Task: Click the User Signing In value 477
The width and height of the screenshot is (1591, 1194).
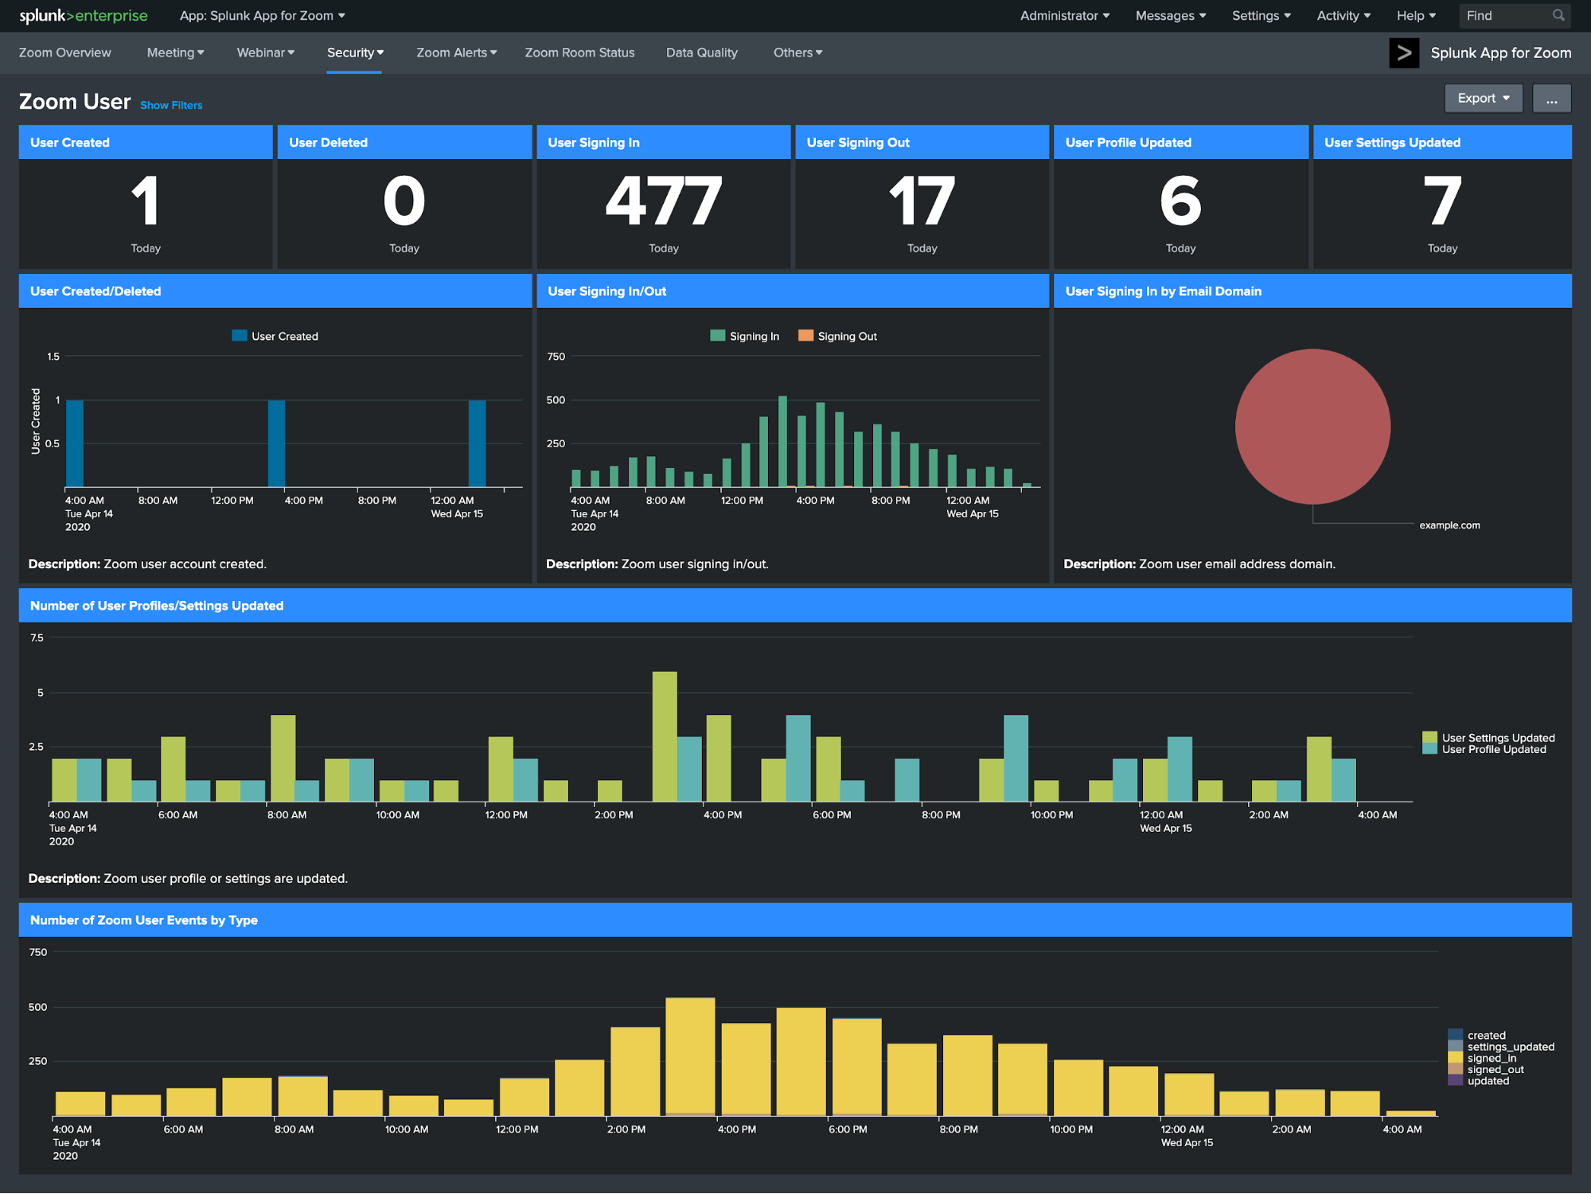Action: [x=663, y=201]
